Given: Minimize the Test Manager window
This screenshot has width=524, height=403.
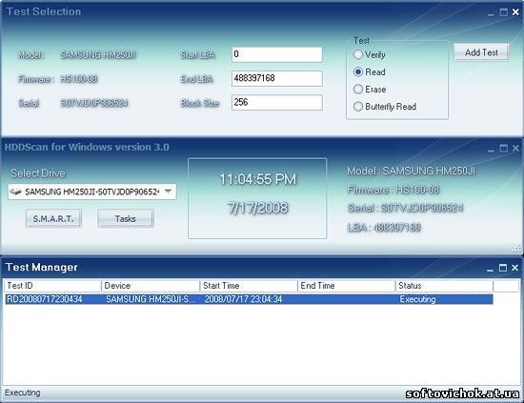Looking at the screenshot, I should [x=491, y=268].
